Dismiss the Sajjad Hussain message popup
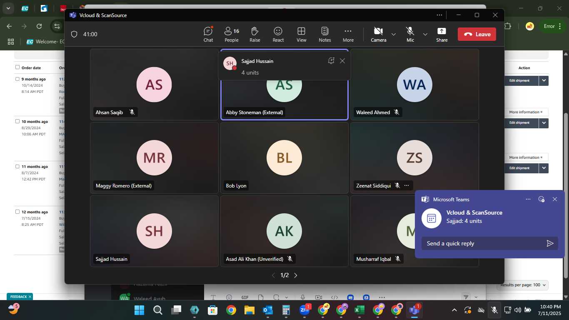This screenshot has width=569, height=320. [x=342, y=61]
